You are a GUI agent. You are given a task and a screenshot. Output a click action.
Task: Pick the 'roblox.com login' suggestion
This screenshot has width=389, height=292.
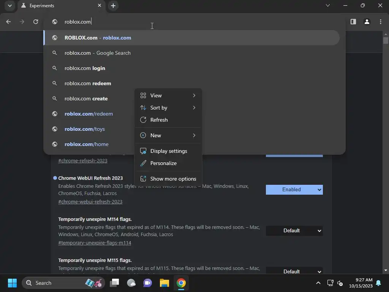click(191, 68)
